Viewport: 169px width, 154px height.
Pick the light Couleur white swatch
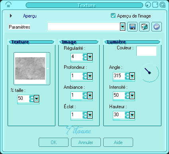(146, 51)
